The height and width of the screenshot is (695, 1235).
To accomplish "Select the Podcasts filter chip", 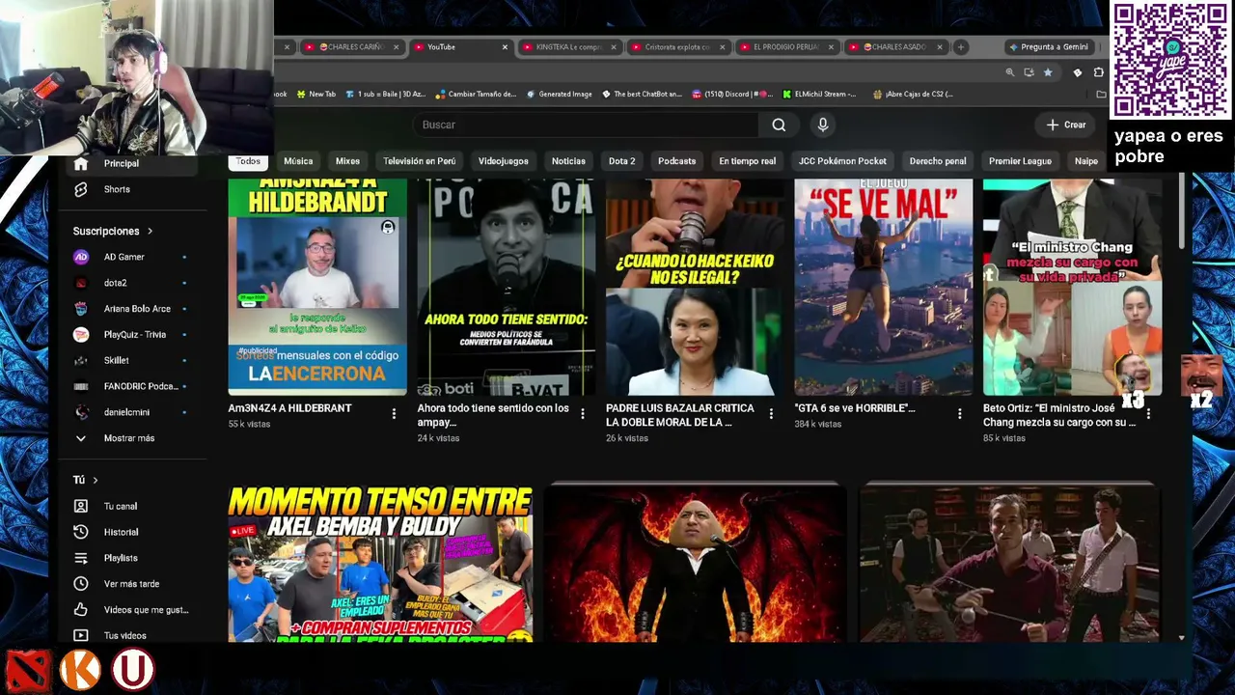I will [x=676, y=161].
